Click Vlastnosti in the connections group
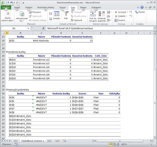This screenshot has width=157, height=147. (35, 16)
